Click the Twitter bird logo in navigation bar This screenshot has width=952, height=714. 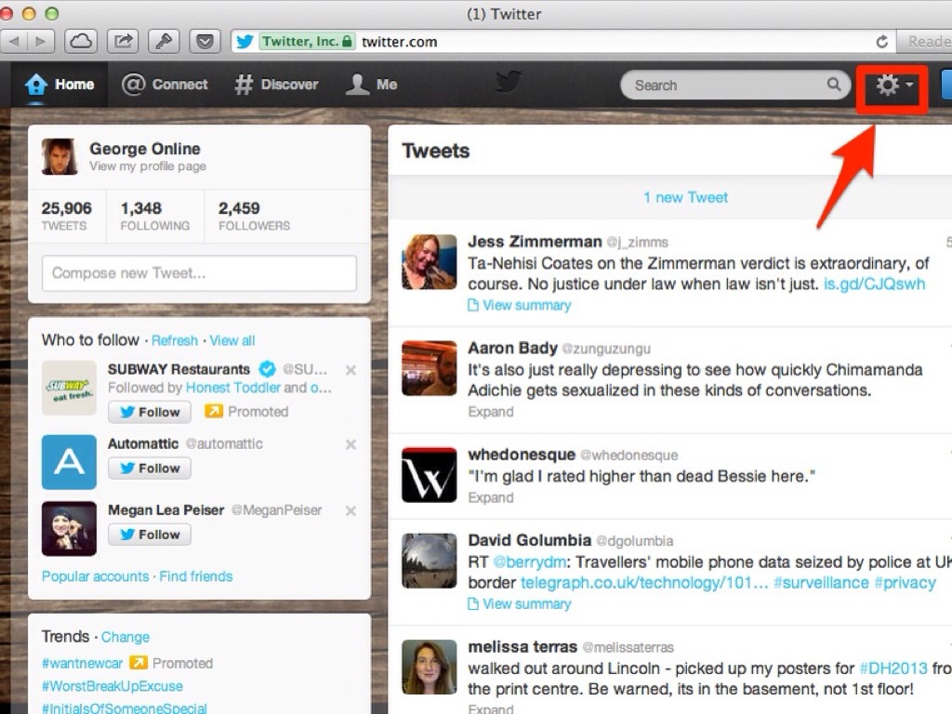click(x=508, y=84)
